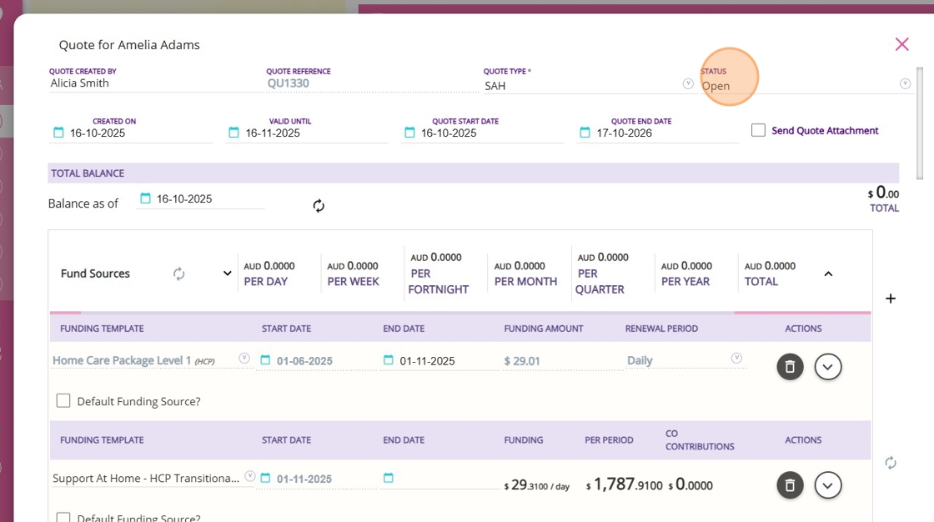Open Support At Home template dropdown
934x522 pixels.
(250, 476)
